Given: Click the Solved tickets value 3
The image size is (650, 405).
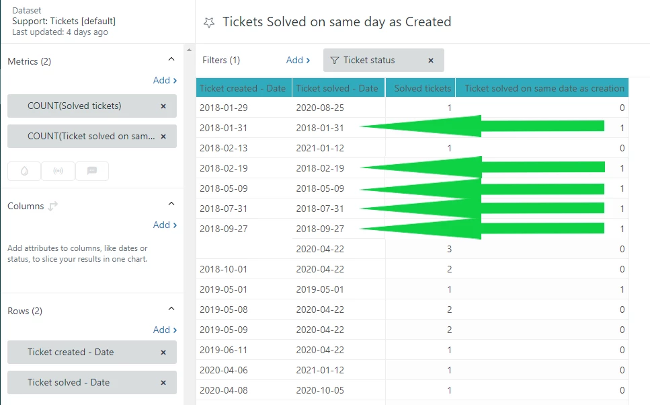Looking at the screenshot, I should (x=450, y=249).
